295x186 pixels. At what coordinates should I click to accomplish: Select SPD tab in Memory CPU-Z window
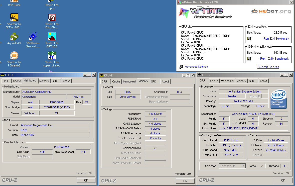154,81
